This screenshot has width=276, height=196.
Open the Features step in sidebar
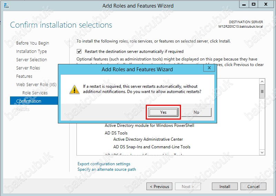coord(24,76)
